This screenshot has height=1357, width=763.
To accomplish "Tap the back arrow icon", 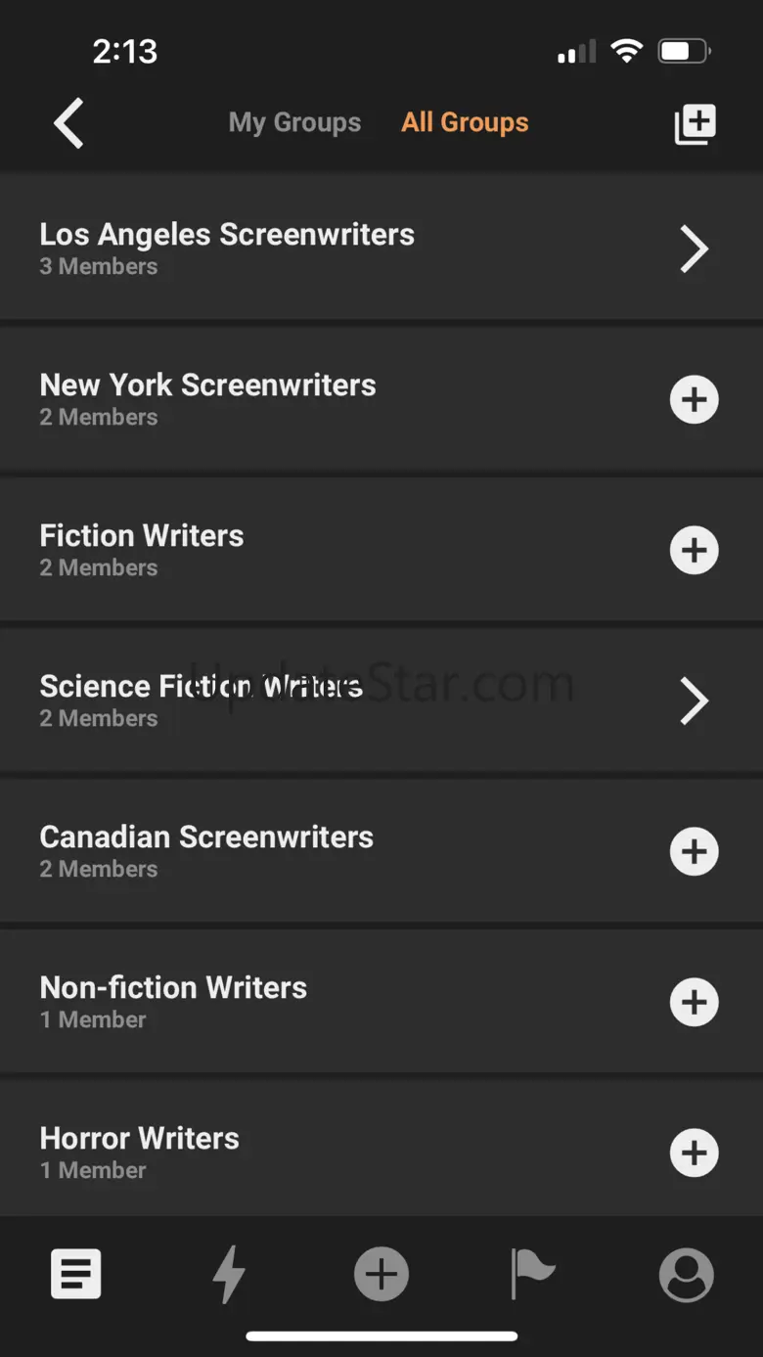I will click(68, 123).
